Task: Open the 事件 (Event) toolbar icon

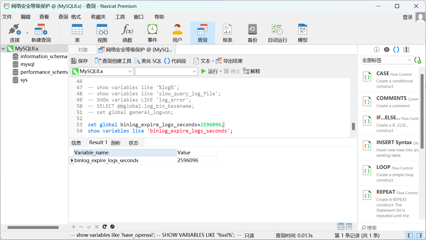Action: (x=152, y=33)
